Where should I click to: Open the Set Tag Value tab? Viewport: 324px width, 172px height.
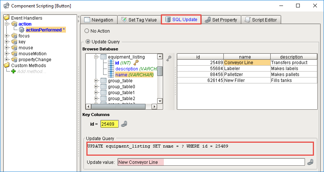(x=139, y=20)
